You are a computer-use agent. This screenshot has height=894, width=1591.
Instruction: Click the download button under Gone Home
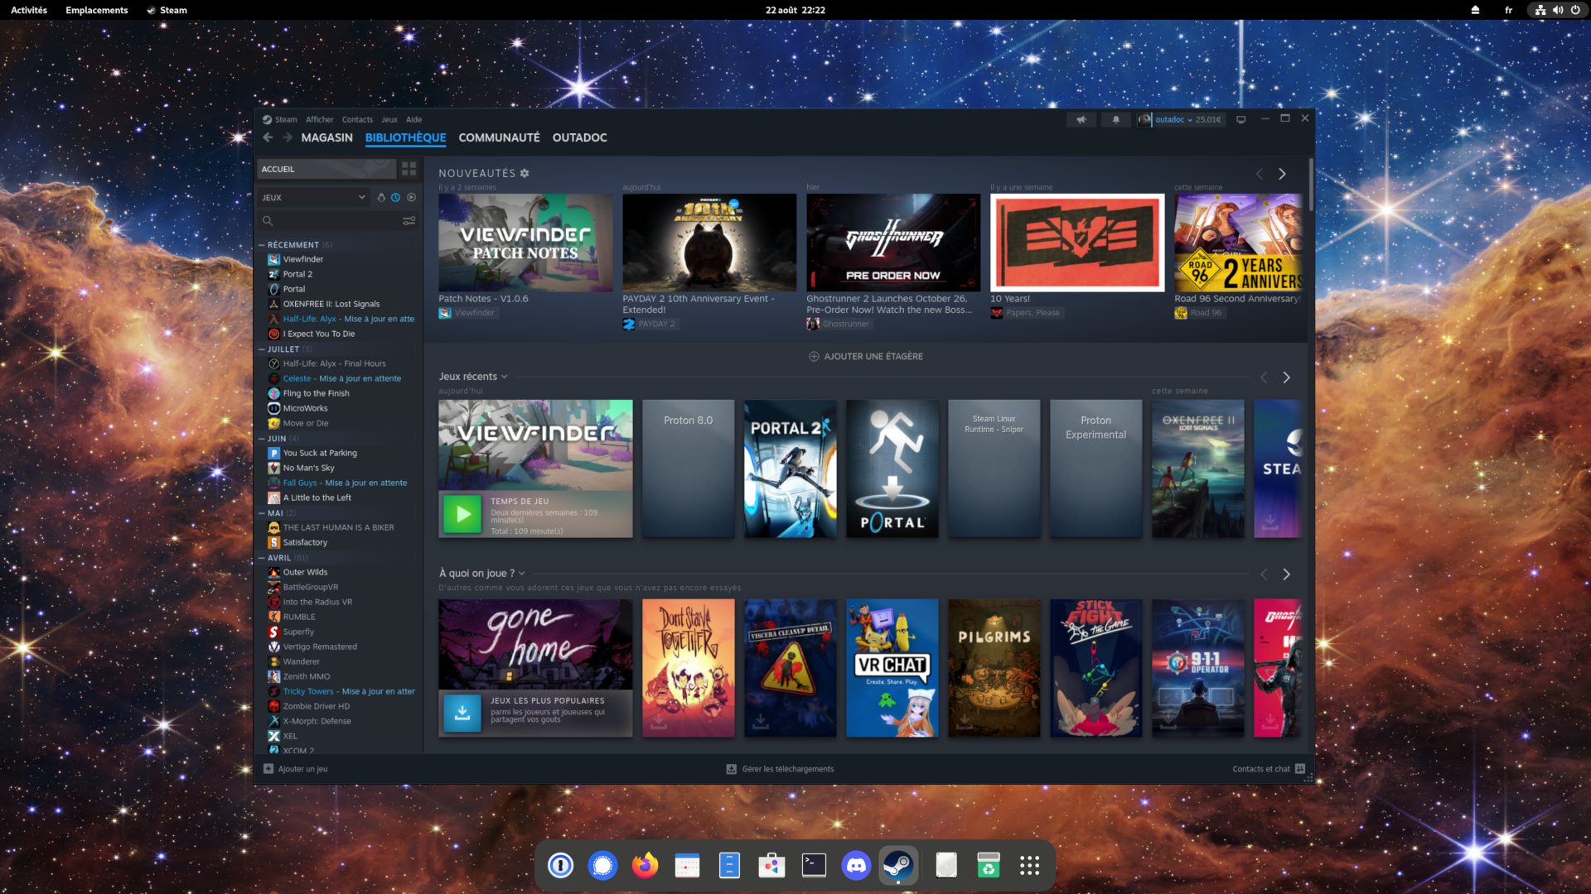point(462,713)
